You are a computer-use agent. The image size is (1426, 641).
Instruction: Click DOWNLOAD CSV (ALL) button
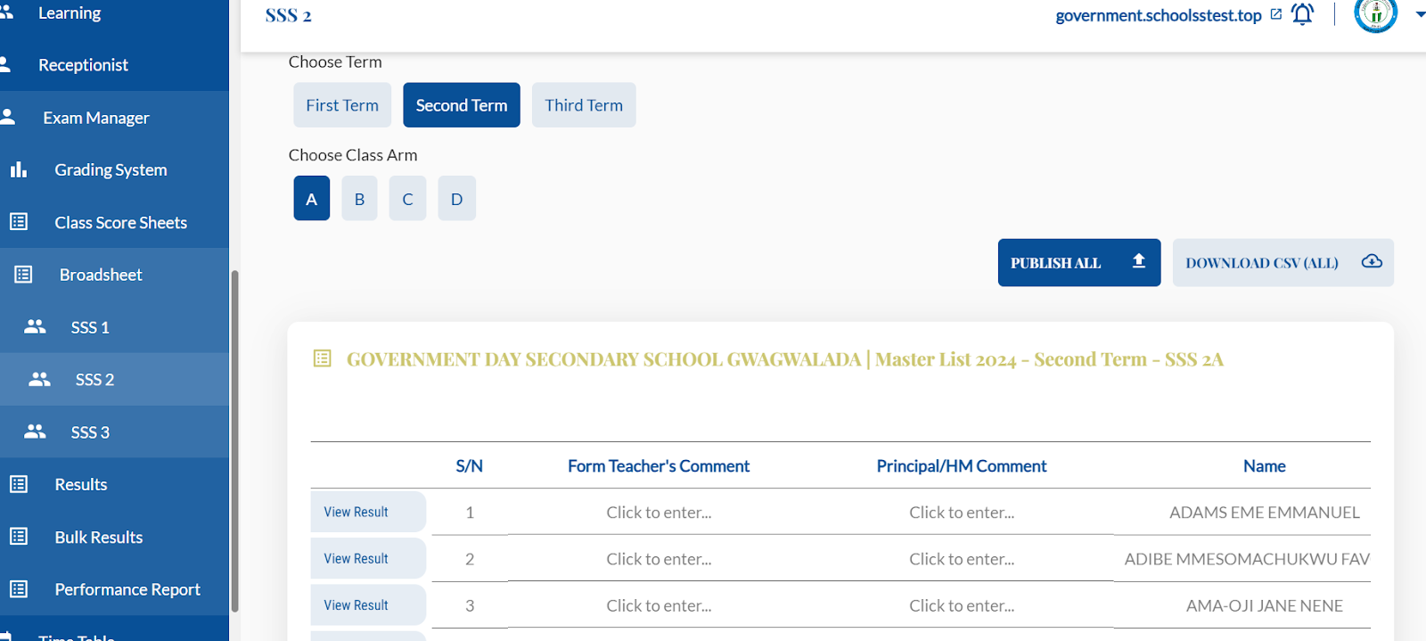[x=1283, y=262]
